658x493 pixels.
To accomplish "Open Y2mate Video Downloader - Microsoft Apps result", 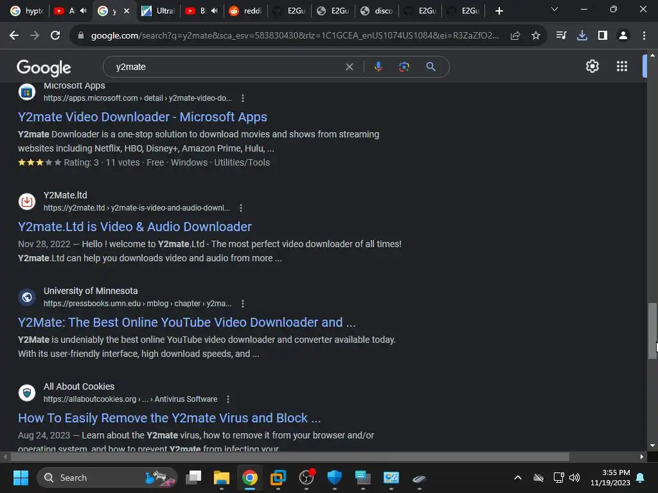I will pos(143,117).
